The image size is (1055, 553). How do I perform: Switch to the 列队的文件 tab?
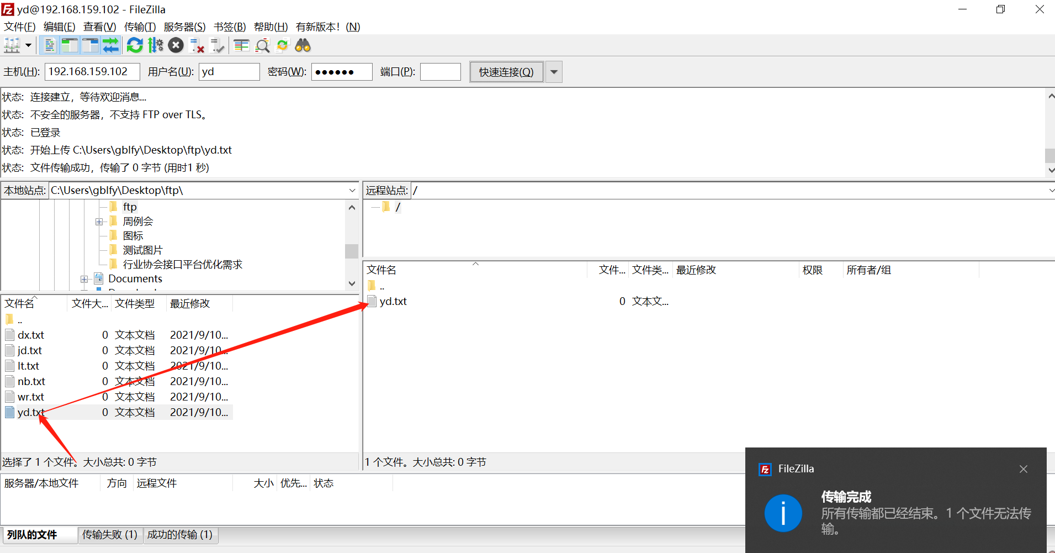(39, 535)
